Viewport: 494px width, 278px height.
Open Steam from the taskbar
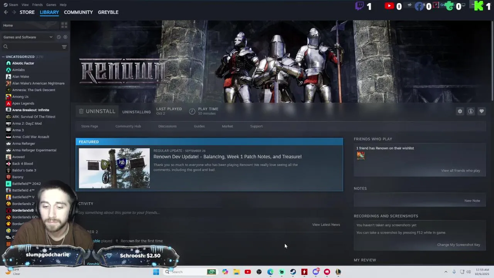[x=293, y=272]
